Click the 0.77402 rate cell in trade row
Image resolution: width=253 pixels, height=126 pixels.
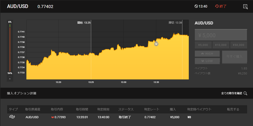[x=150, y=117]
